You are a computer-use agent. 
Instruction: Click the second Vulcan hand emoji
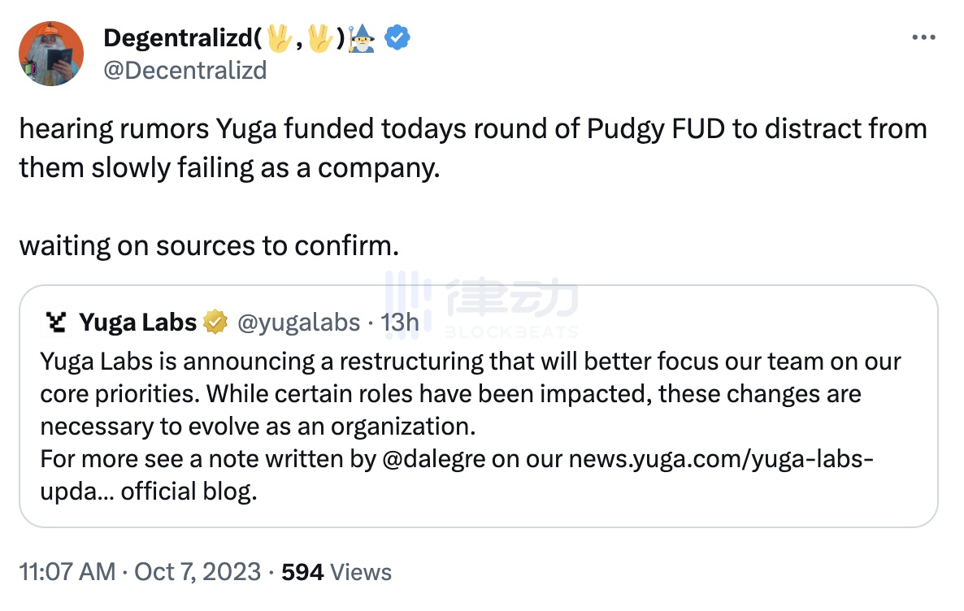coord(320,37)
